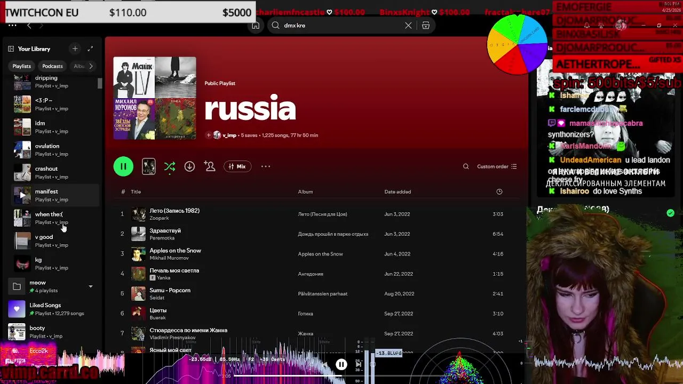683x384 pixels.
Task: Go back with the navigation arrow
Action: pyautogui.click(x=29, y=25)
